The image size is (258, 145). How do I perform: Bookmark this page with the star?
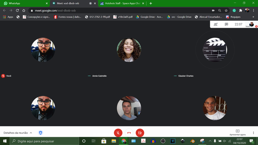[x=226, y=10]
